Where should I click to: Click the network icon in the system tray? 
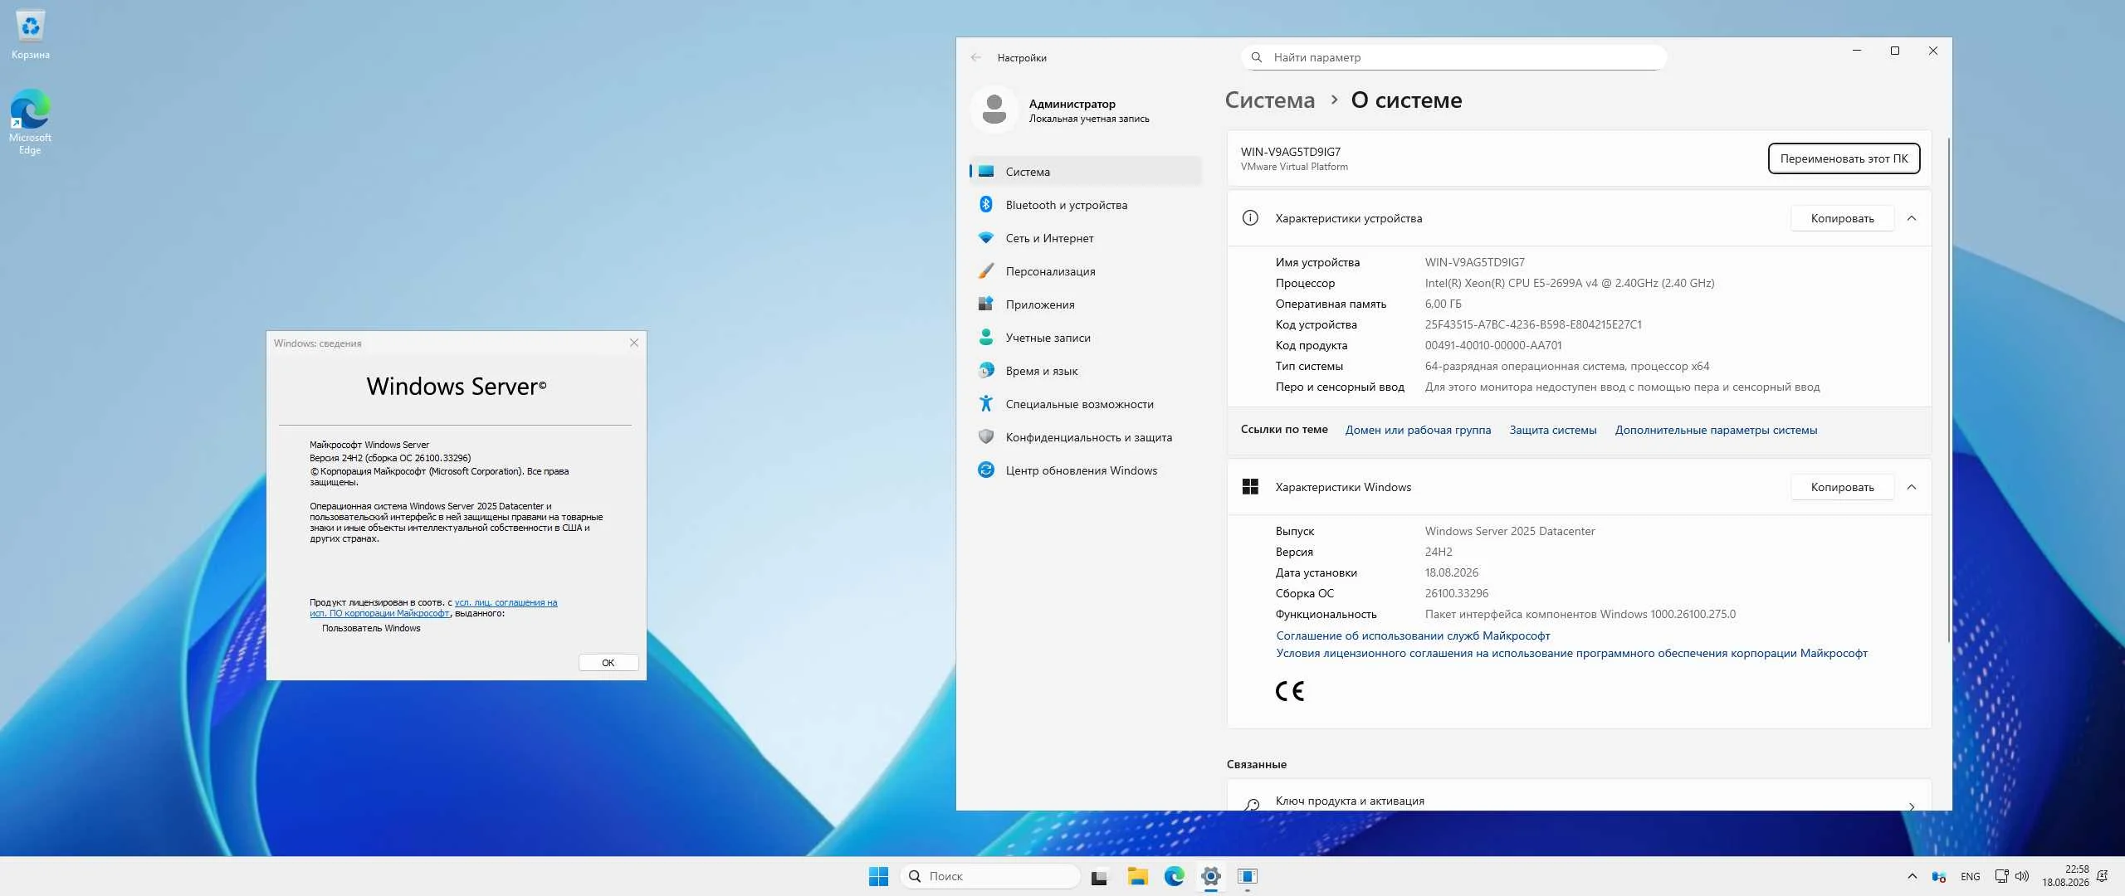click(x=2001, y=876)
